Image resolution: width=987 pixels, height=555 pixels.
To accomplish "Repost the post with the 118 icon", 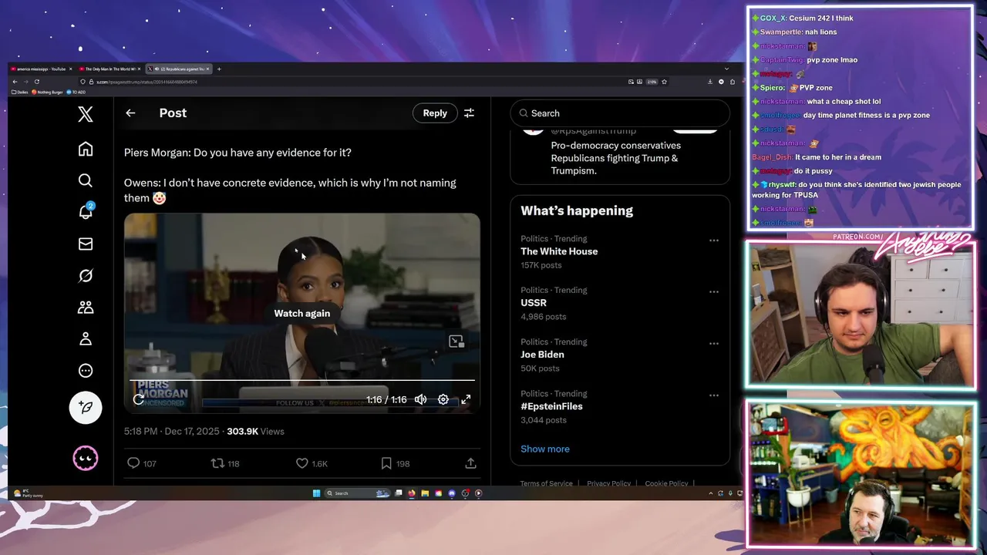I will pyautogui.click(x=225, y=463).
